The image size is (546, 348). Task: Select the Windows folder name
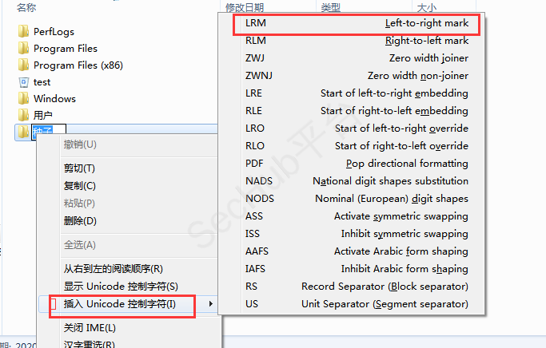click(x=54, y=99)
